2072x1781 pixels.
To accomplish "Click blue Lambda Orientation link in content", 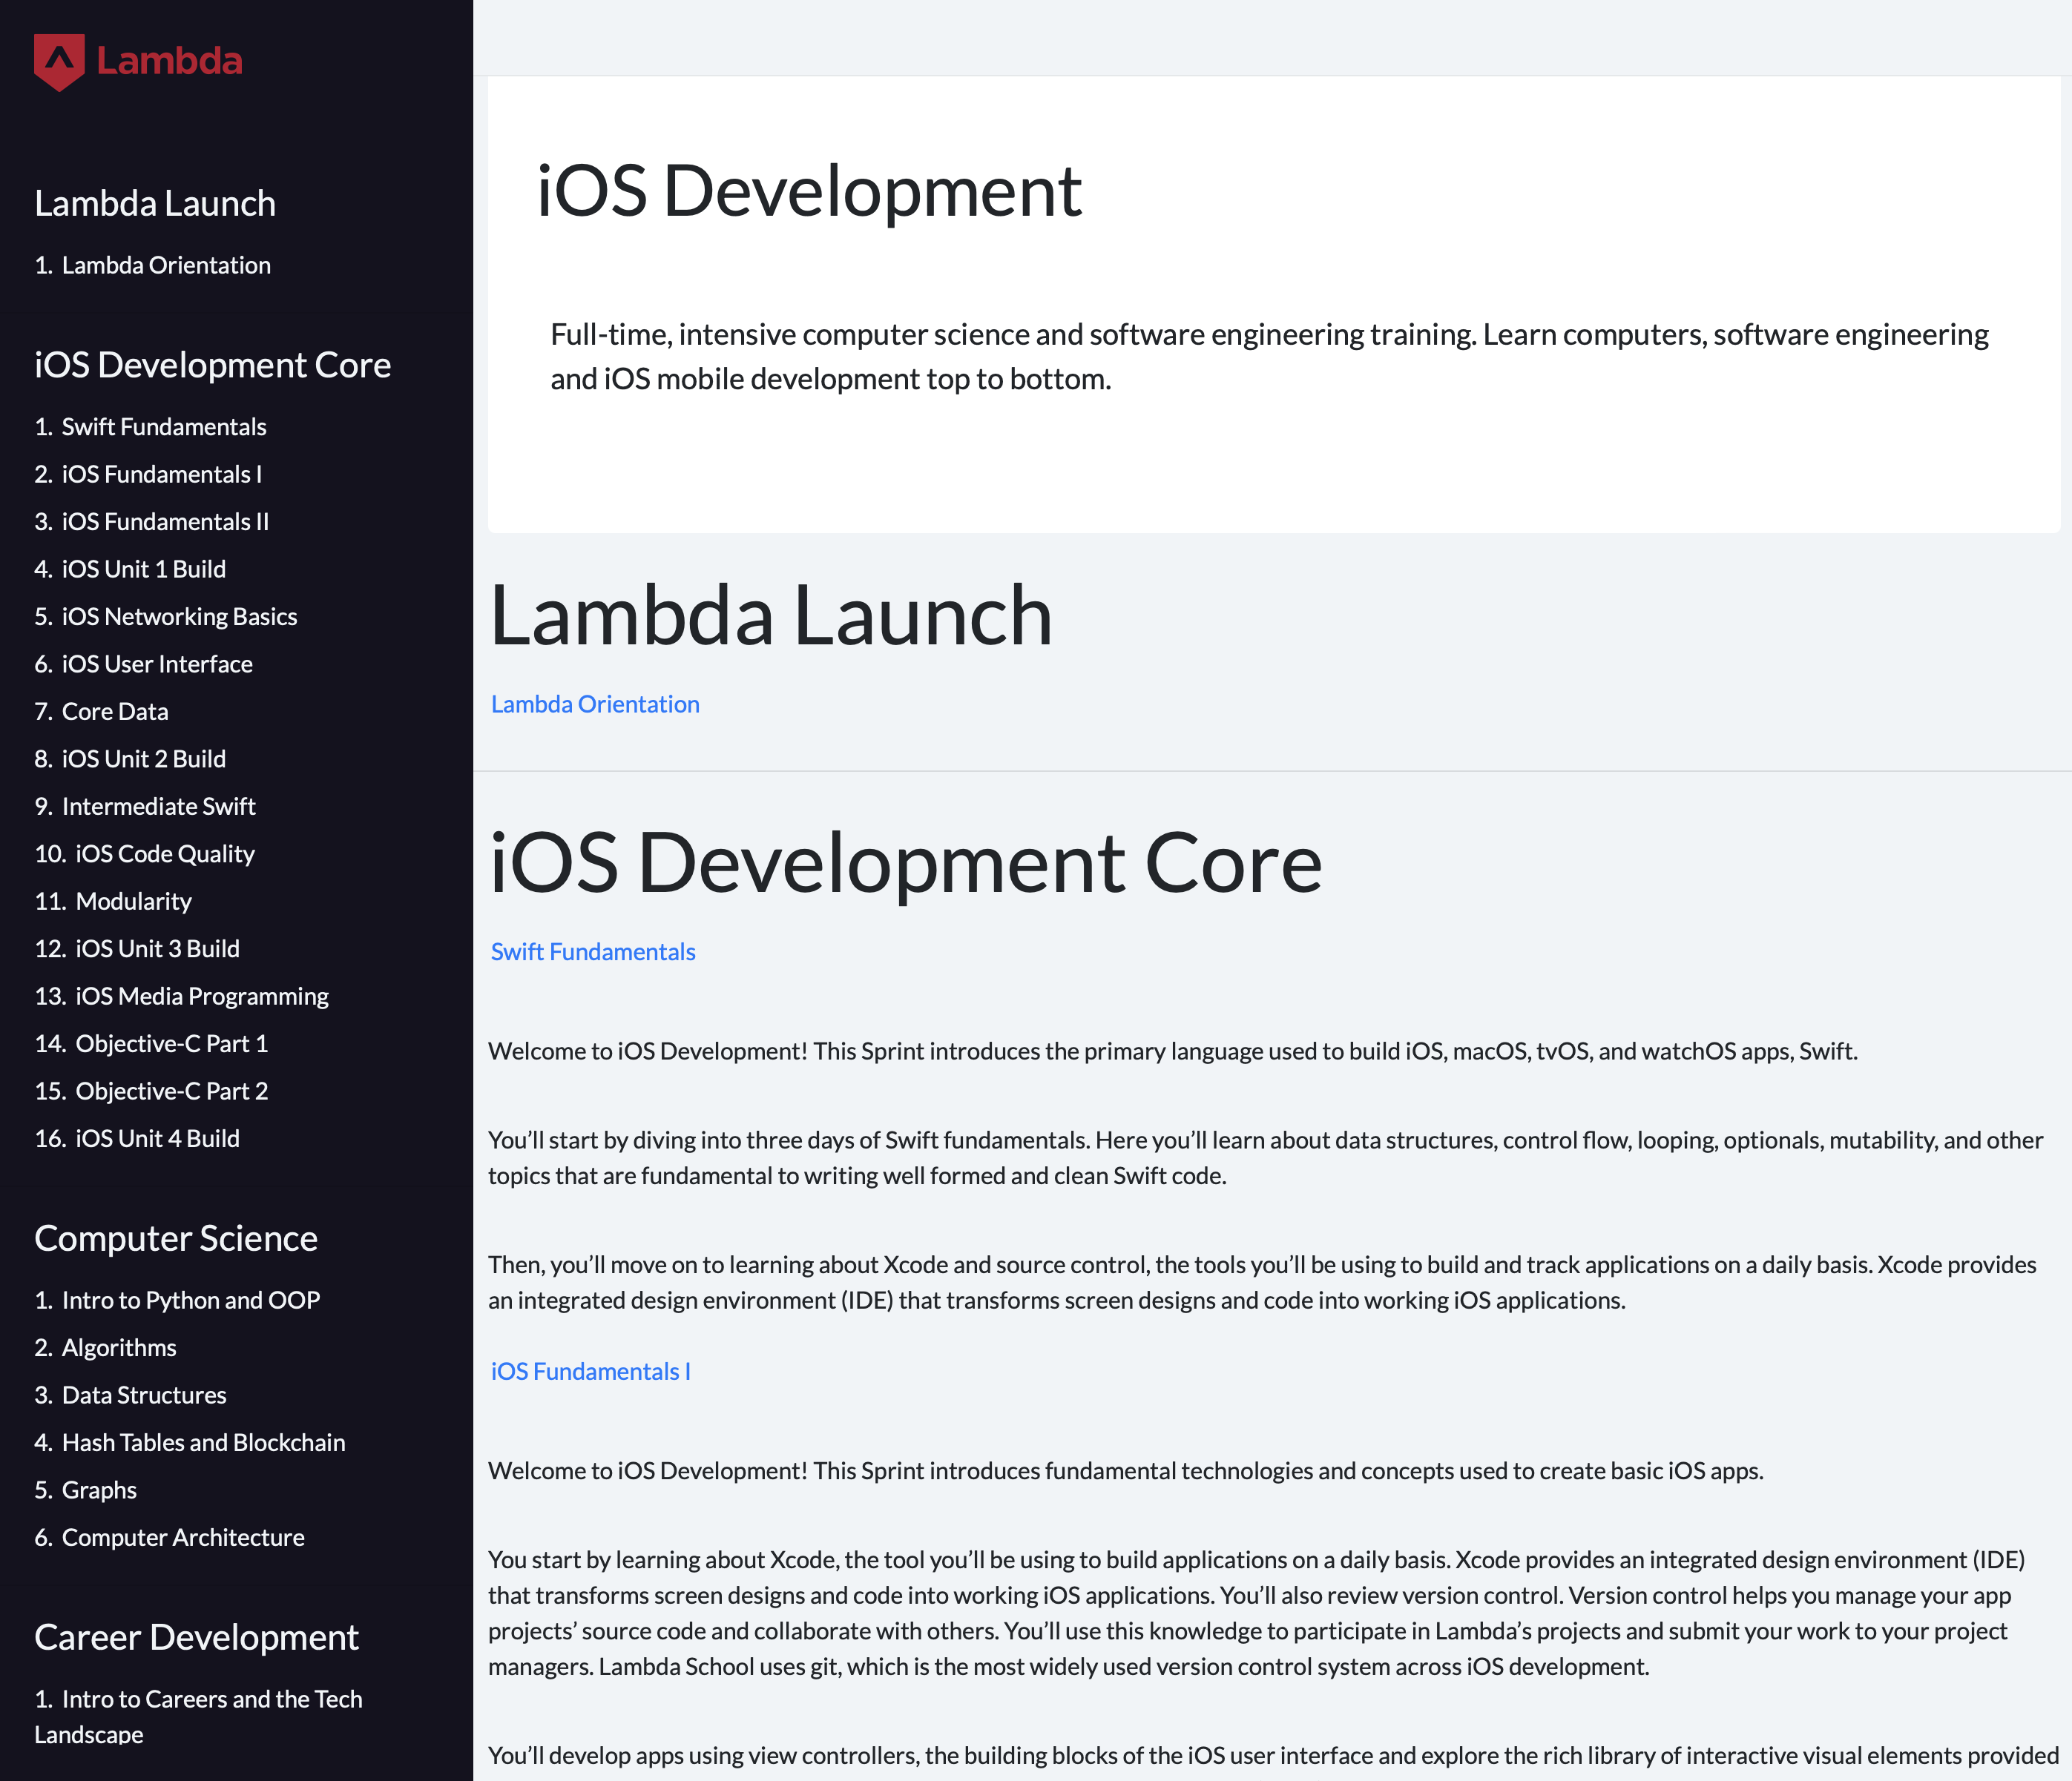I will [595, 704].
